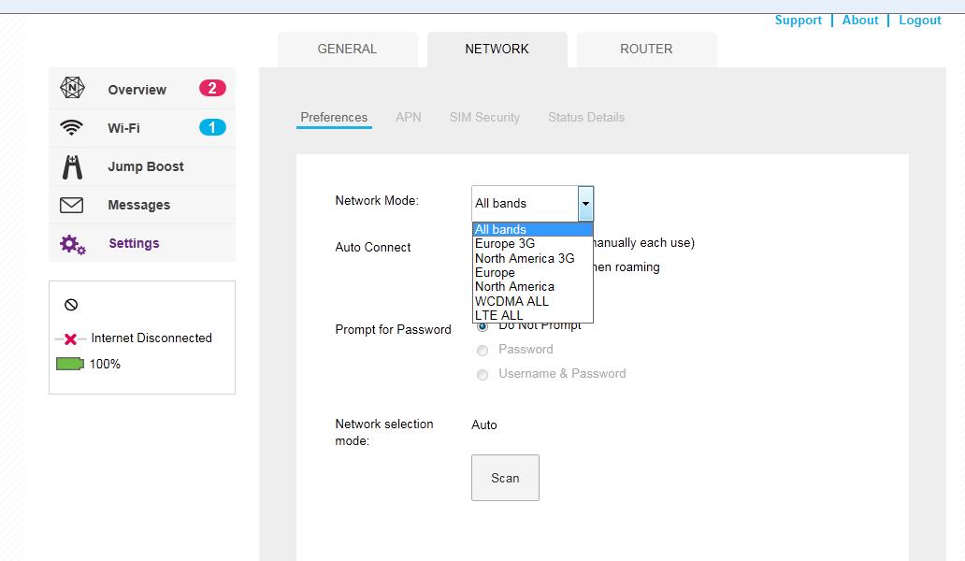This screenshot has height=561, width=965.
Task: Collapse the Network Mode dropdown arrow
Action: tap(585, 203)
